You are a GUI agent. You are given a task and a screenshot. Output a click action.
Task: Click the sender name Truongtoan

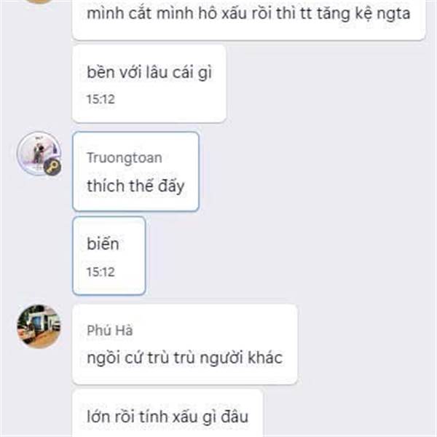tap(125, 158)
